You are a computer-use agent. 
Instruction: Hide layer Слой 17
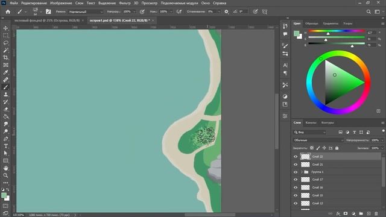coord(296,180)
